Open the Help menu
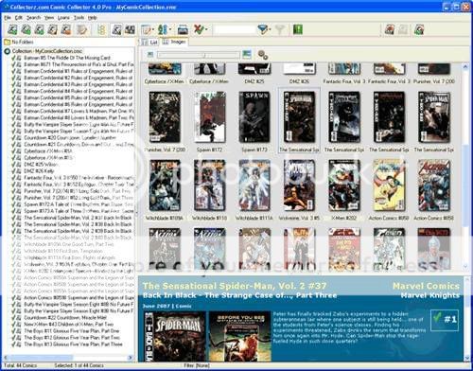The width and height of the screenshot is (473, 371). click(92, 18)
